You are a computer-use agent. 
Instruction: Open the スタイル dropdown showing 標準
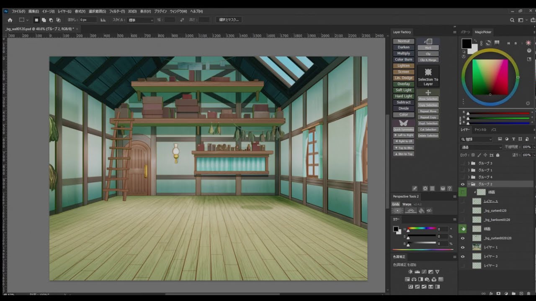click(x=140, y=20)
